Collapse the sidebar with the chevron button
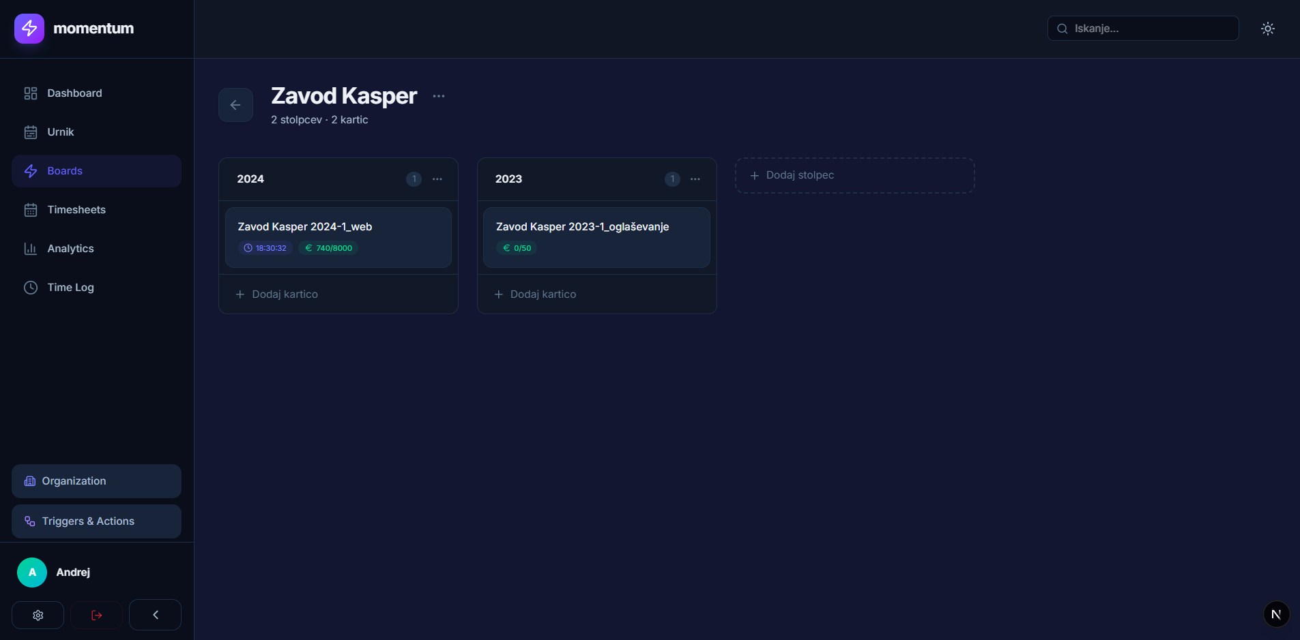The image size is (1300, 640). tap(155, 615)
